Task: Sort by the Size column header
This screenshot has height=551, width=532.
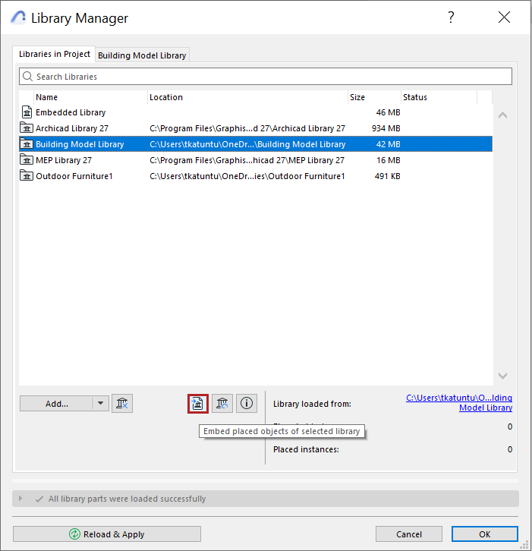Action: [374, 97]
